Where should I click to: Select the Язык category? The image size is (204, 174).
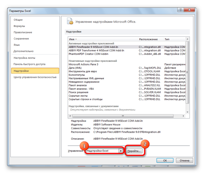17,45
